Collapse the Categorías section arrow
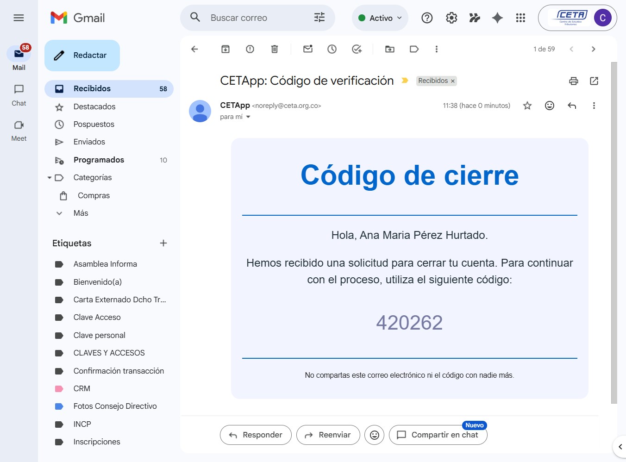Screen dimensions: 626x462 tap(49, 178)
